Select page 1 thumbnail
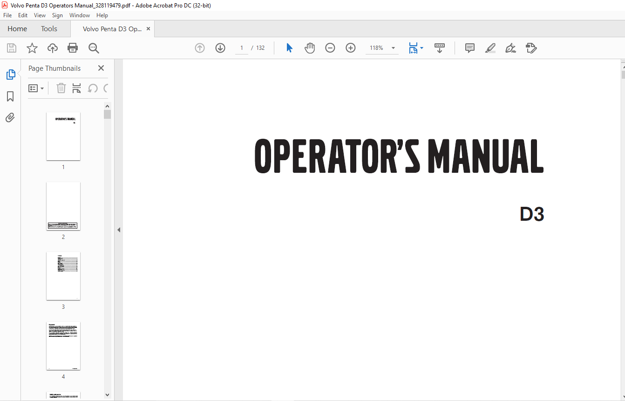The image size is (625, 401). pos(63,136)
